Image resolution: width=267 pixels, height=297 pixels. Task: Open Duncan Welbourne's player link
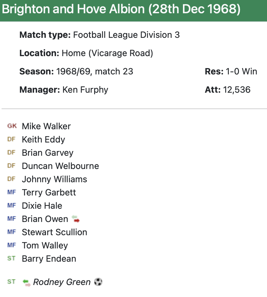click(x=60, y=166)
